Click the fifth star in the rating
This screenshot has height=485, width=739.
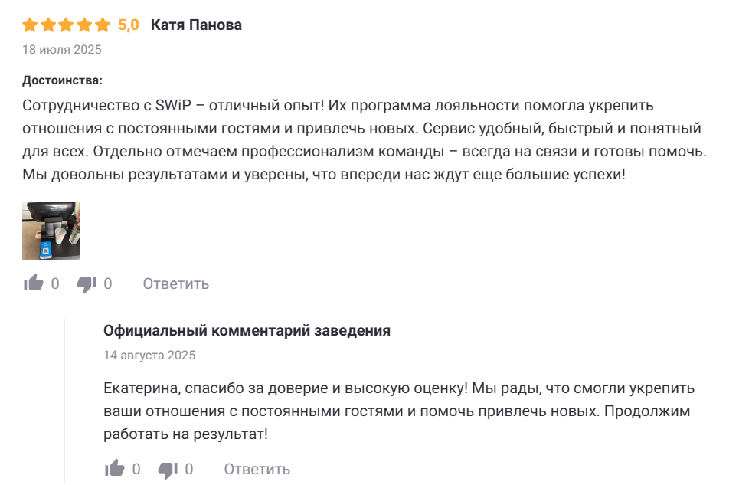[104, 25]
